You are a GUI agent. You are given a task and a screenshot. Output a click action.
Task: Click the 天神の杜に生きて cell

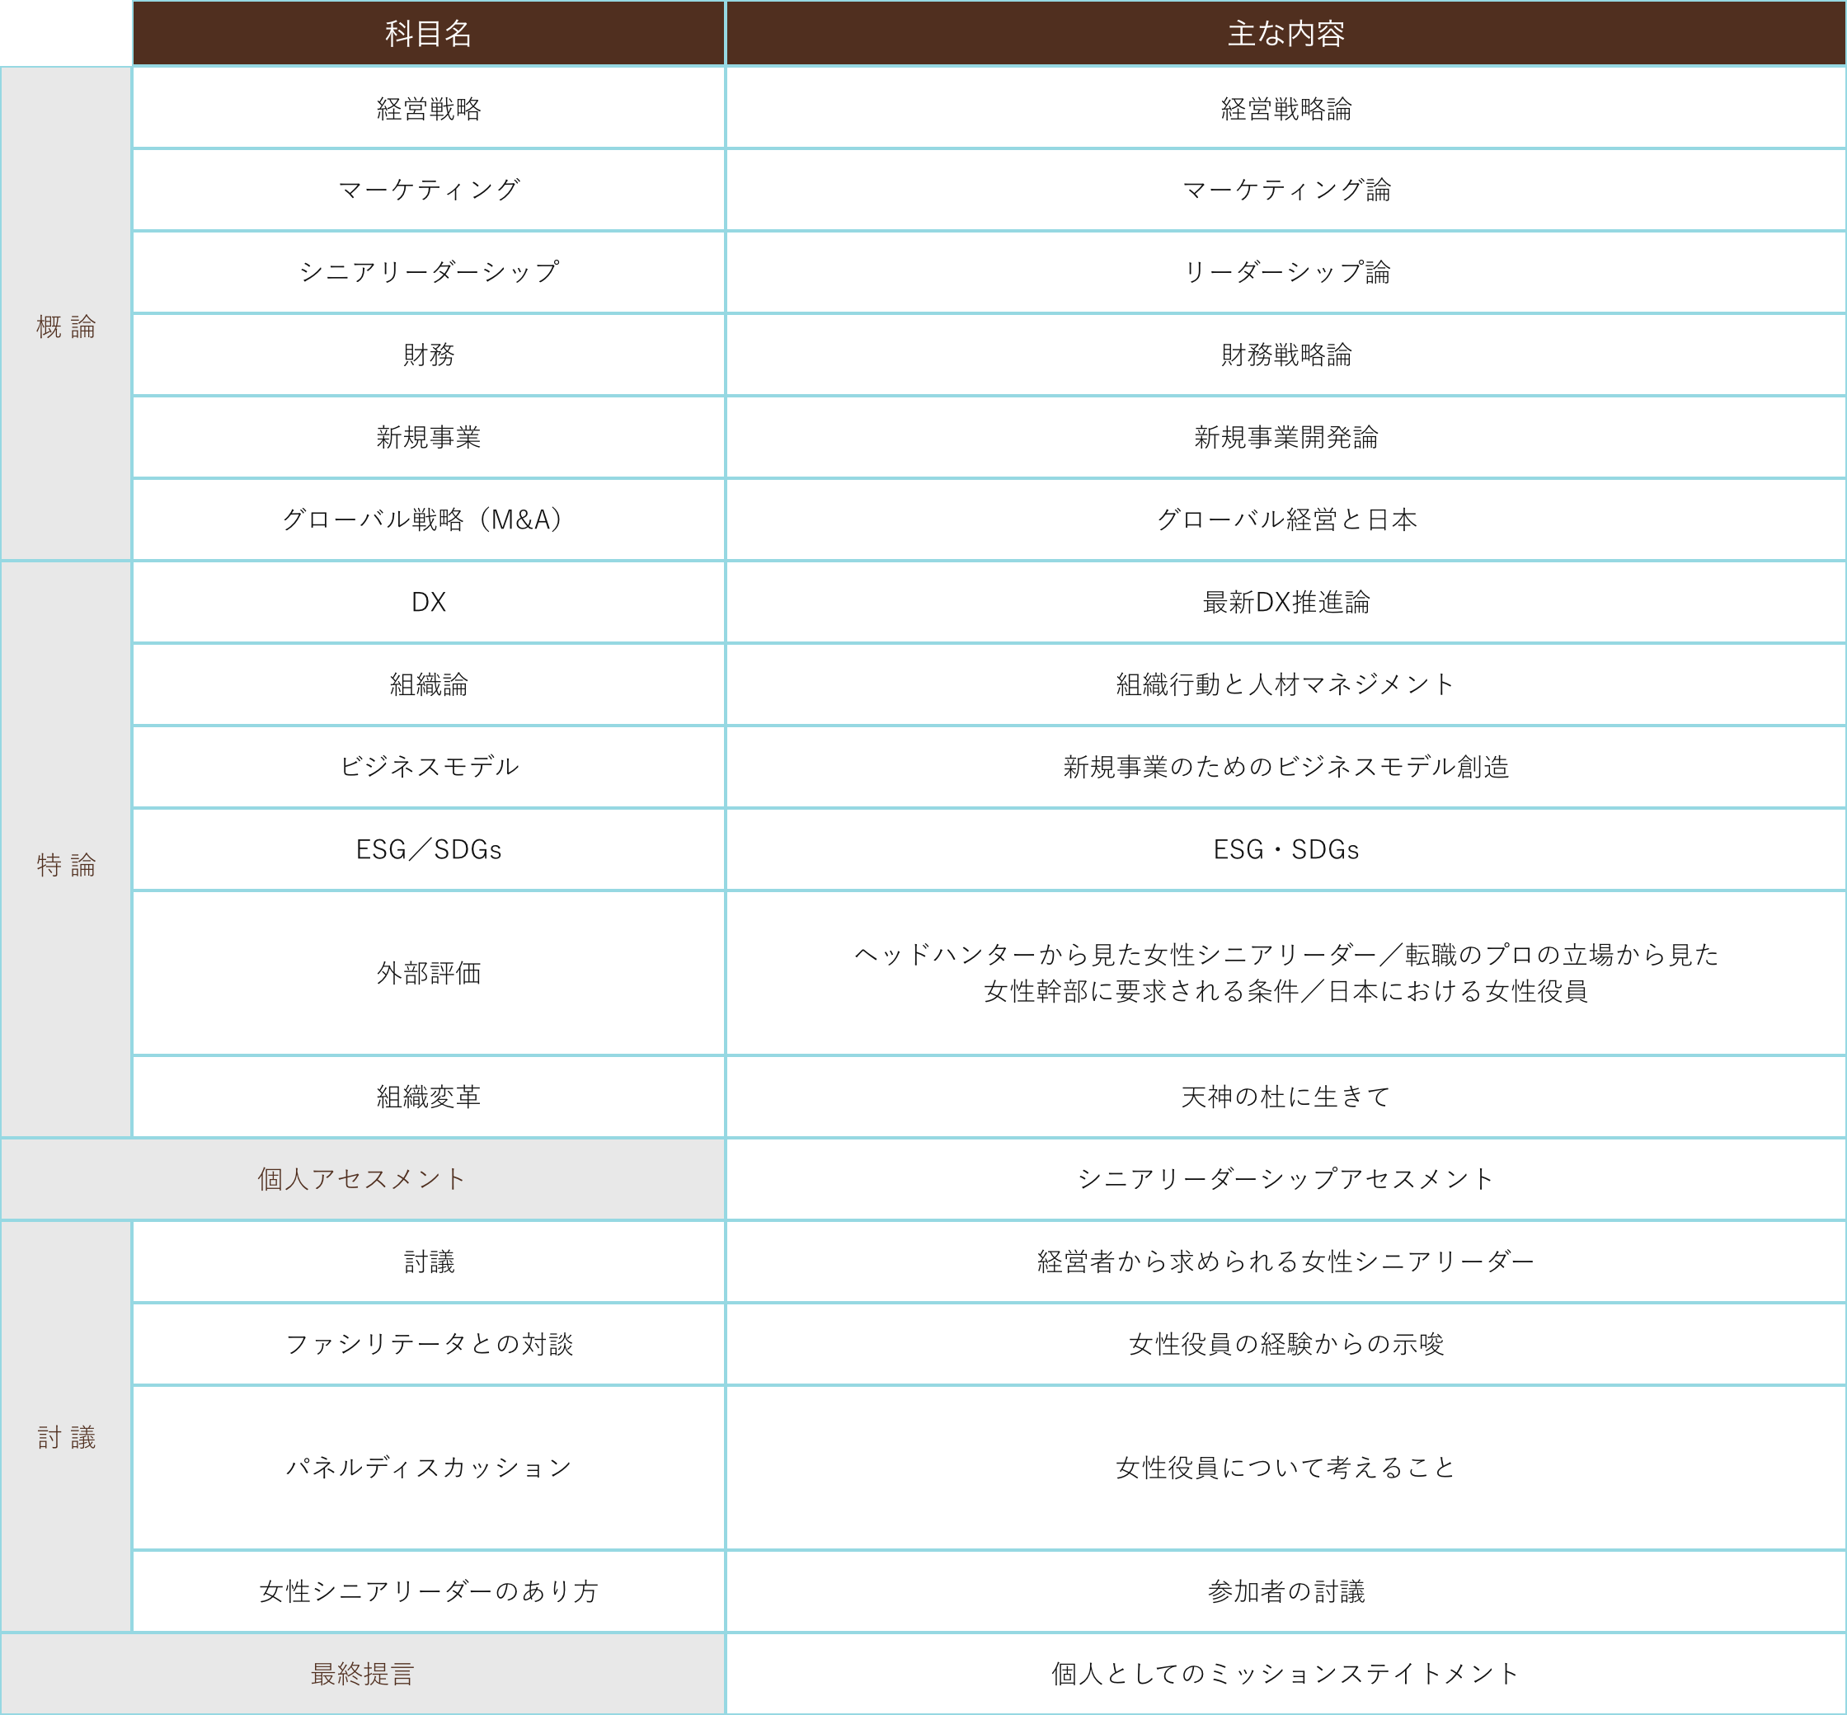tap(1285, 1097)
